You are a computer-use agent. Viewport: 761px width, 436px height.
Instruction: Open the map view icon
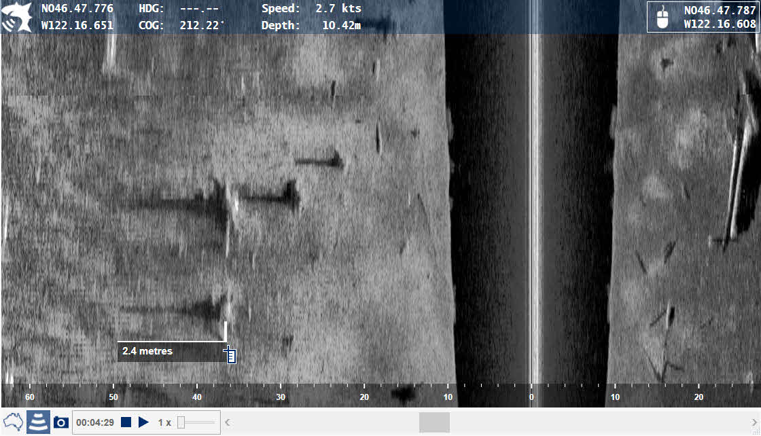[13, 422]
